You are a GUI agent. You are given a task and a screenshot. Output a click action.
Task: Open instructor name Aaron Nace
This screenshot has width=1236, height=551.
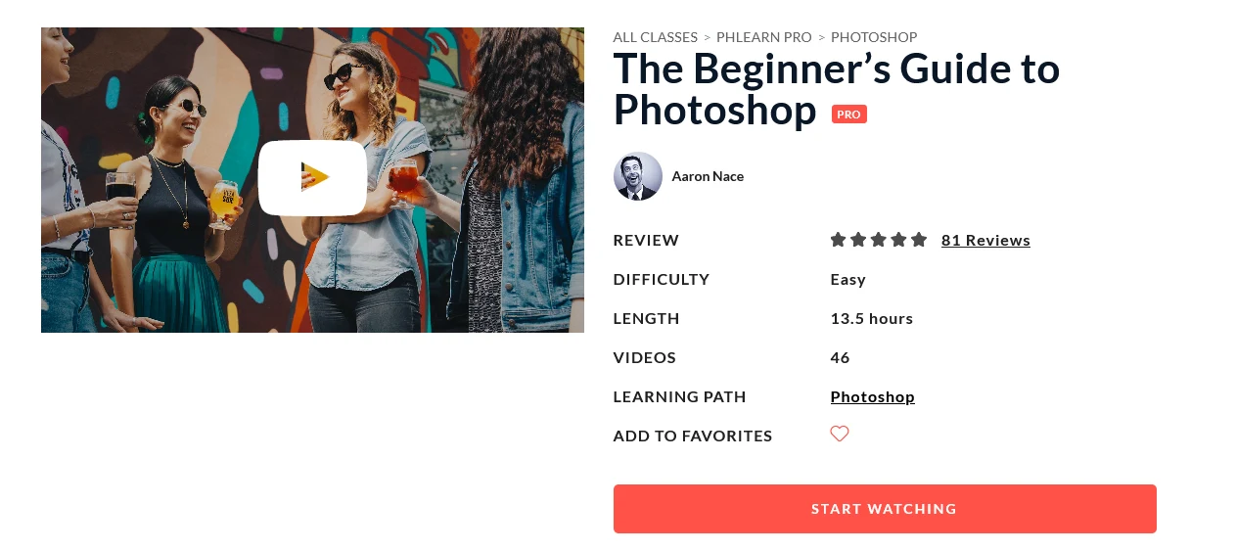click(x=708, y=176)
